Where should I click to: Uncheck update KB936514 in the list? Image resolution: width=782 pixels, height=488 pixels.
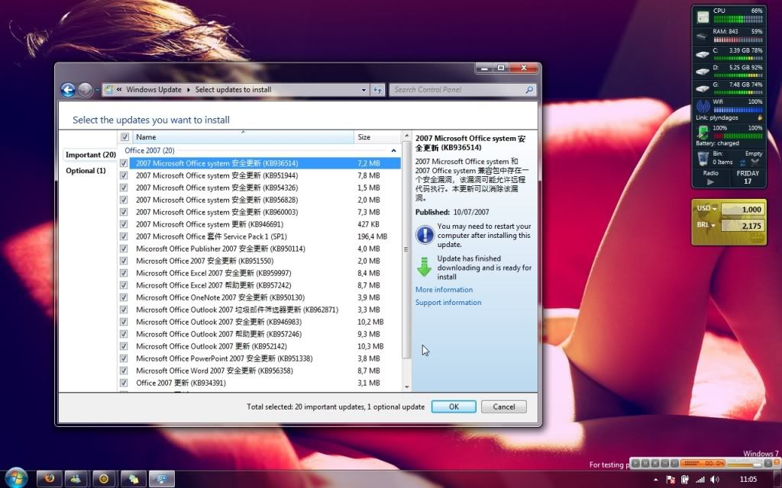[x=124, y=162]
